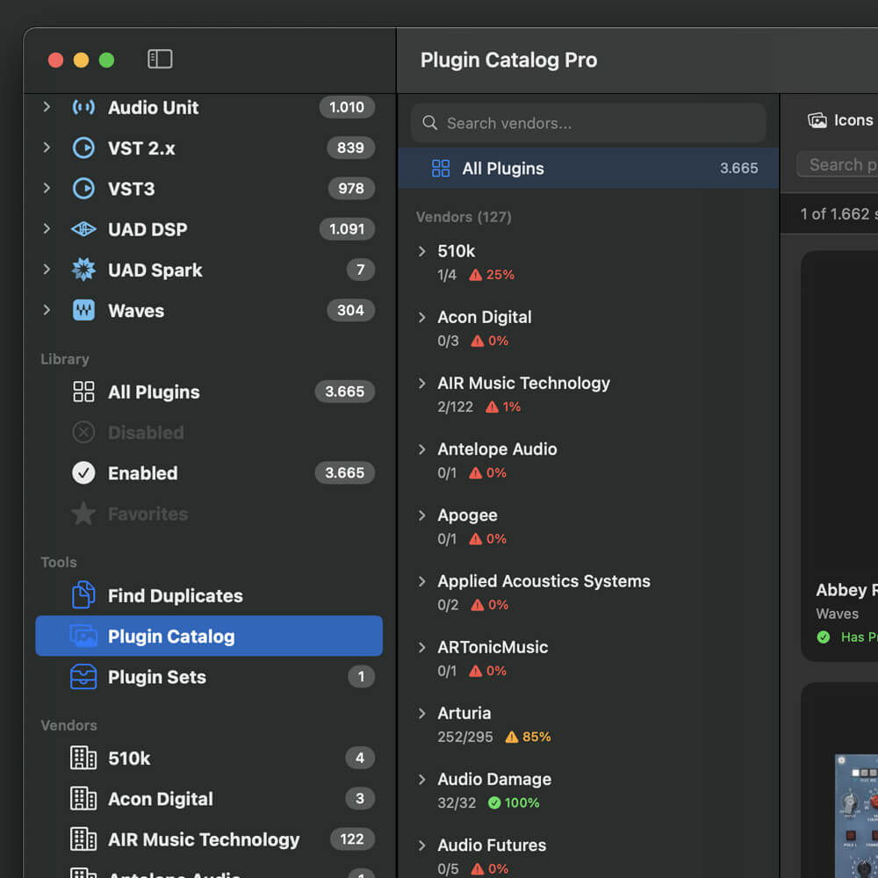Open Find Duplicates tool
Image resolution: width=878 pixels, height=878 pixels.
[209, 595]
